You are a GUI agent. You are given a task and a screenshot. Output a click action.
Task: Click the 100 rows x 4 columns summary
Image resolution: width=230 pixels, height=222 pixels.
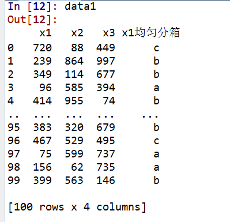click(x=77, y=207)
